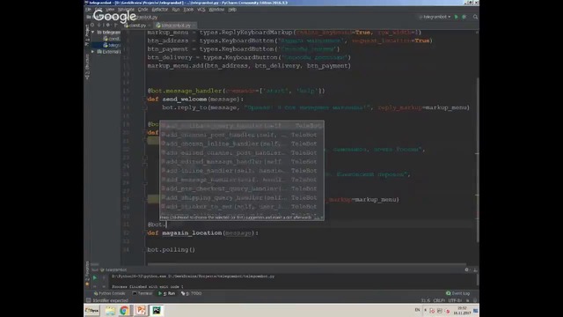Choose add_inline_handler completion suggestion
563x317 pixels.
[x=242, y=171]
